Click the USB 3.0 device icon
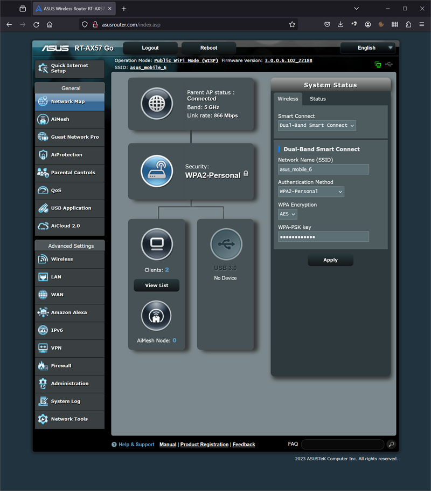 [x=226, y=244]
